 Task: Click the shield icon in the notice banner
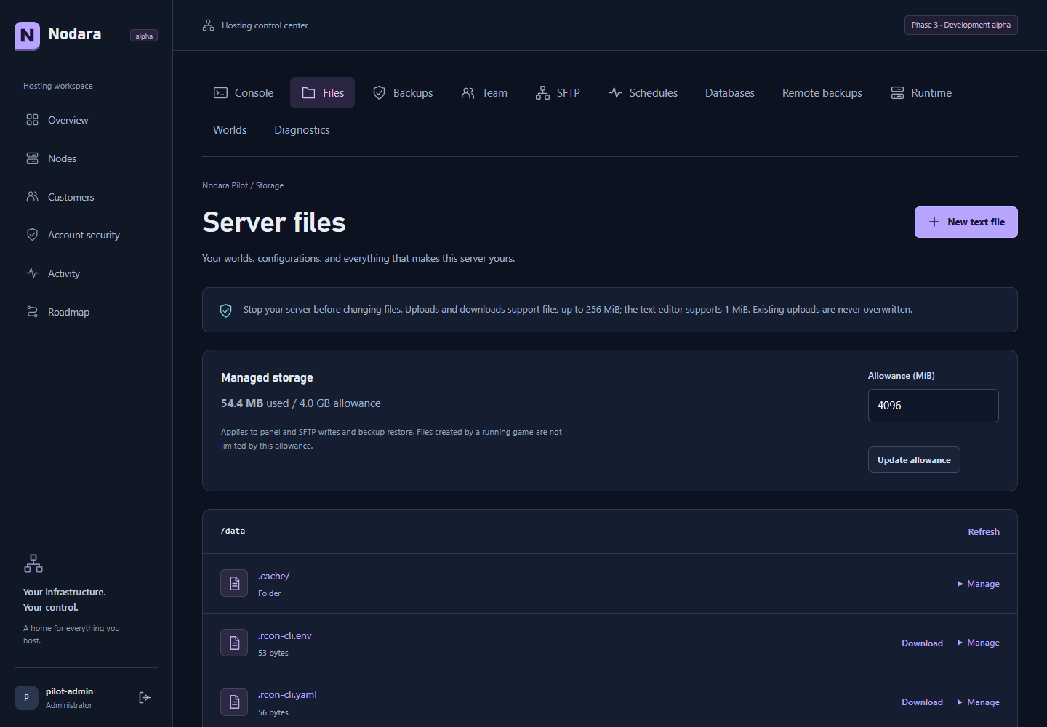pos(226,310)
